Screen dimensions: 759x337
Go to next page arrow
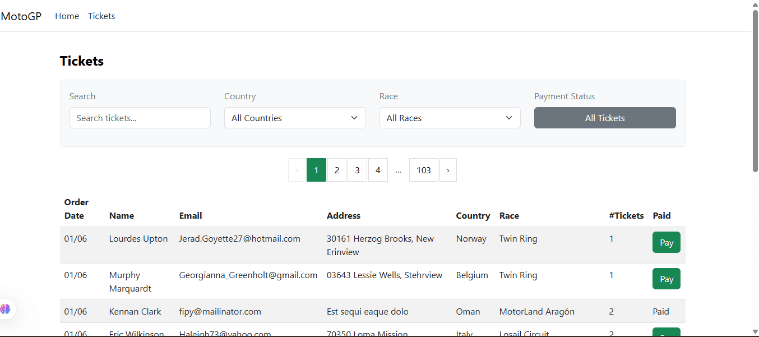pyautogui.click(x=448, y=170)
